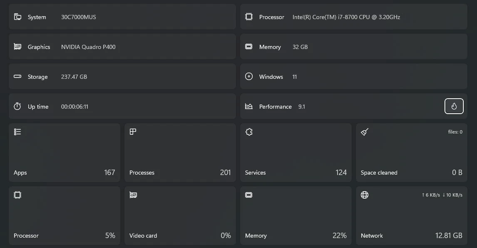This screenshot has width=477, height=248.
Task: Click the Processor chip icon in info row
Action: 249,17
